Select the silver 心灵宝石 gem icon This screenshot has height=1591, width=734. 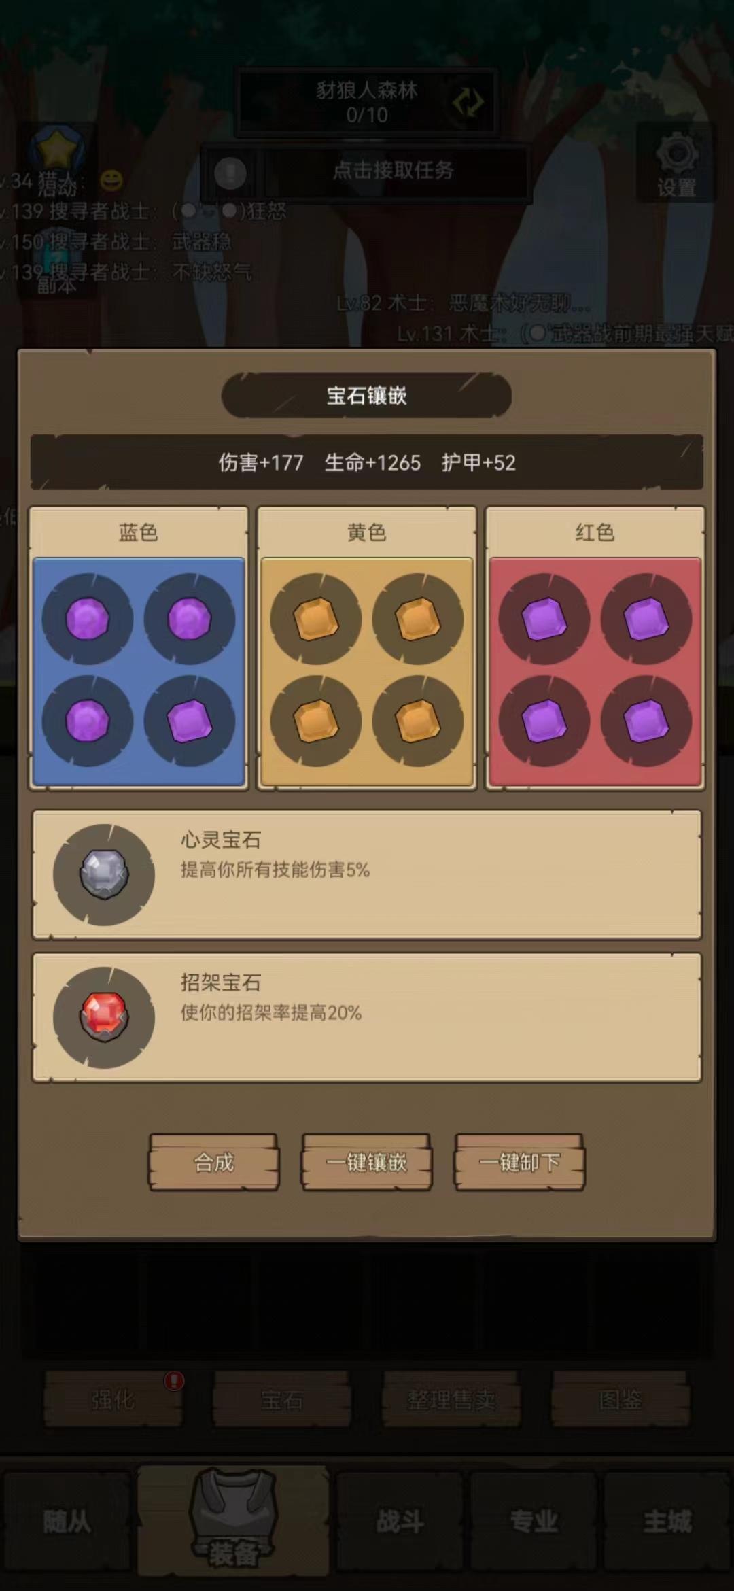click(x=104, y=874)
